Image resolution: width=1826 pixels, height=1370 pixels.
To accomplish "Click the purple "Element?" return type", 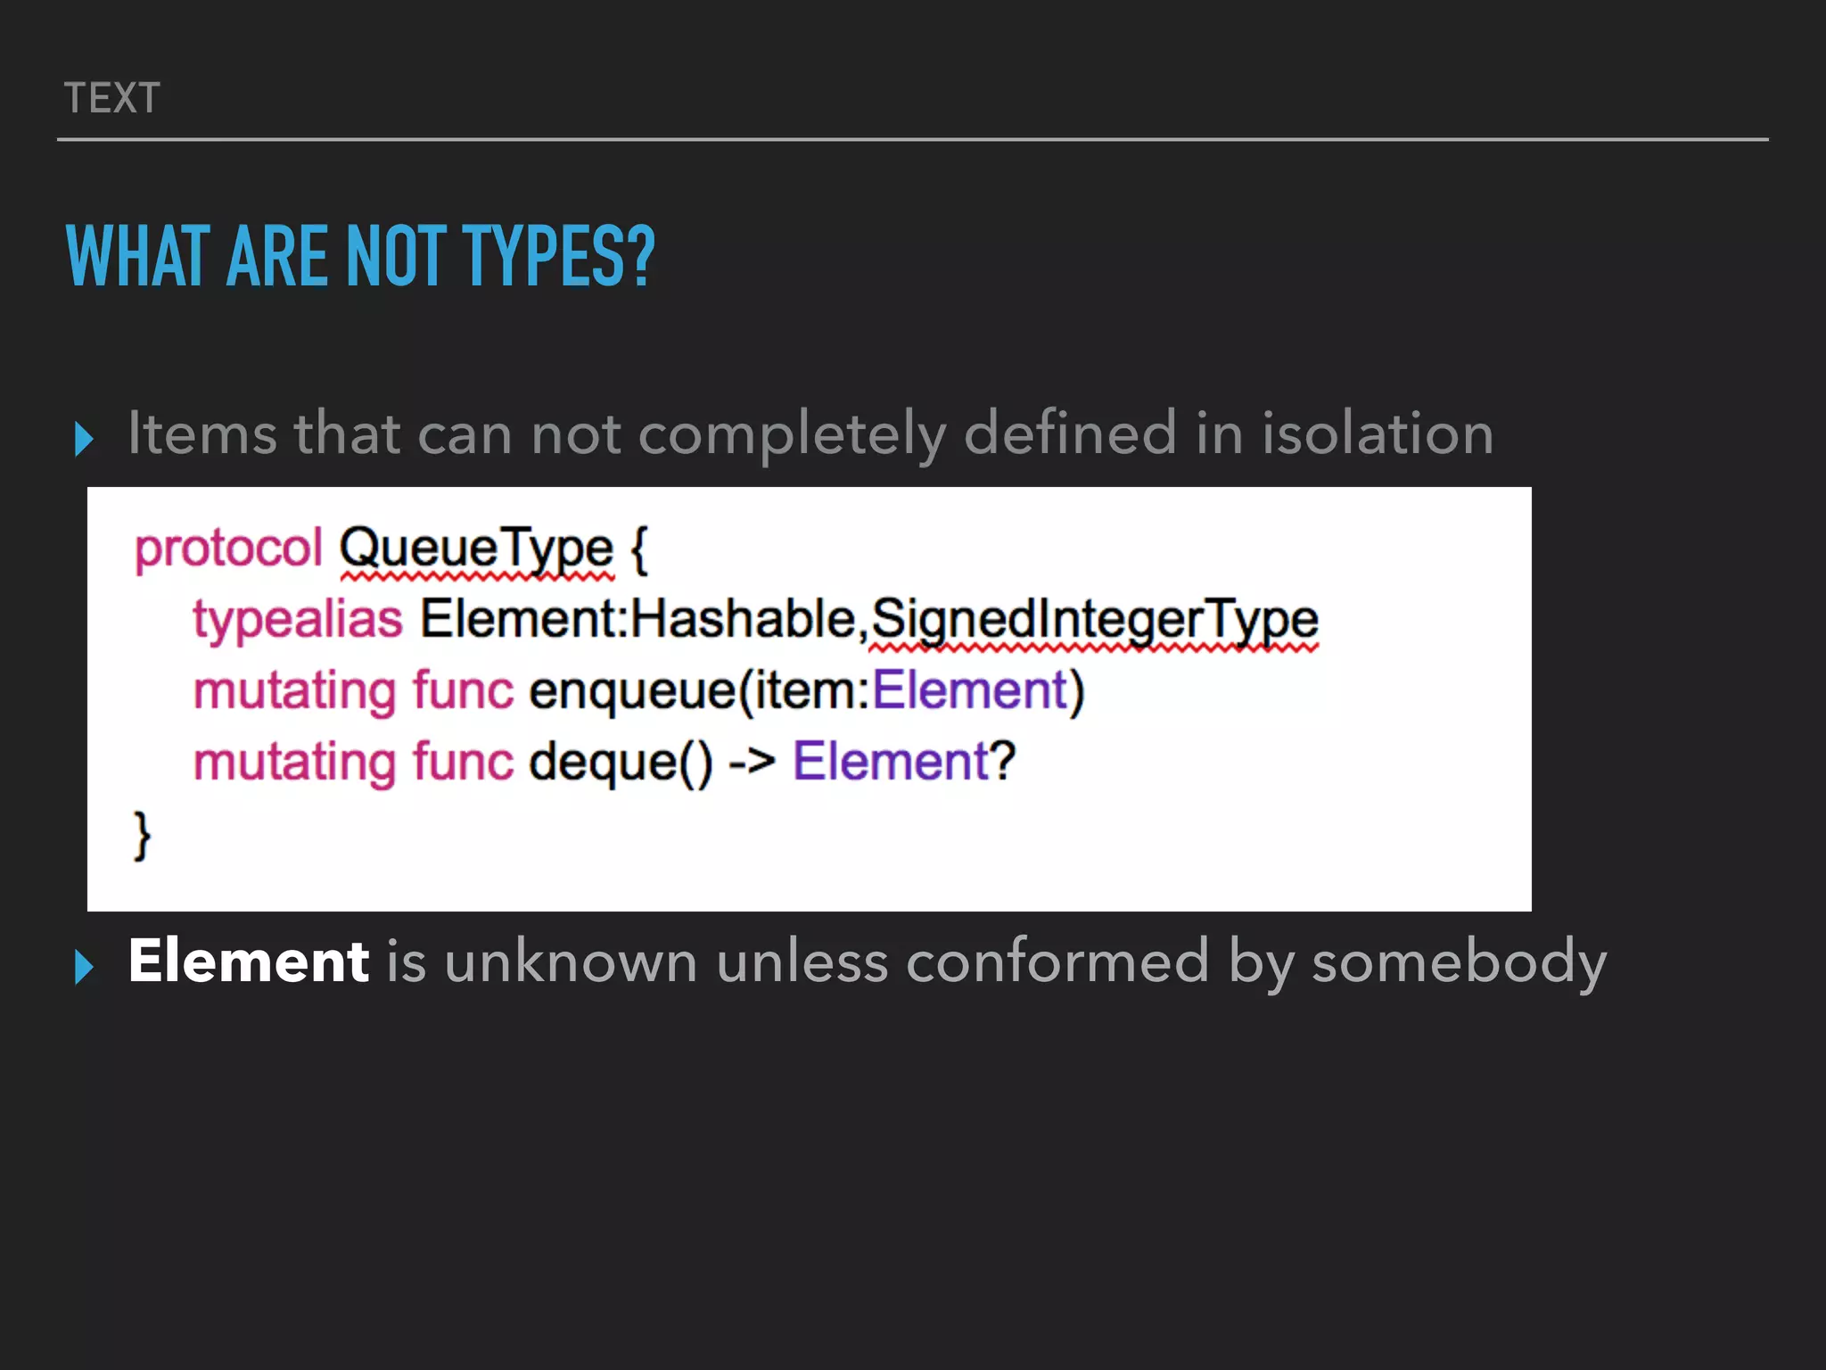I will tap(904, 762).
